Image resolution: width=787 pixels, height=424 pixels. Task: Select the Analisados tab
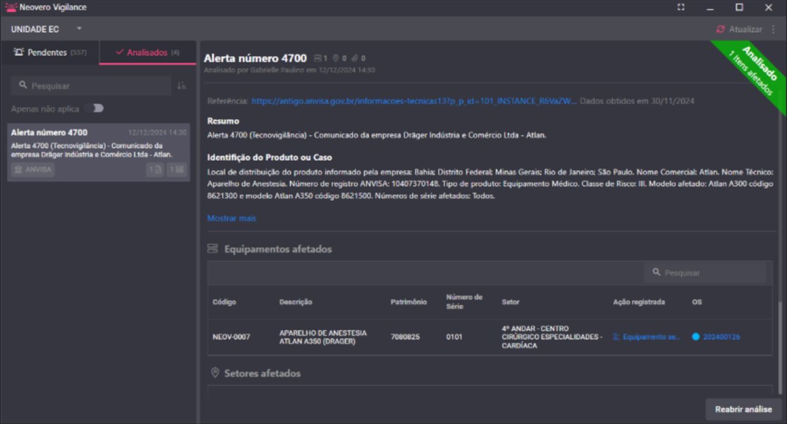pyautogui.click(x=148, y=53)
